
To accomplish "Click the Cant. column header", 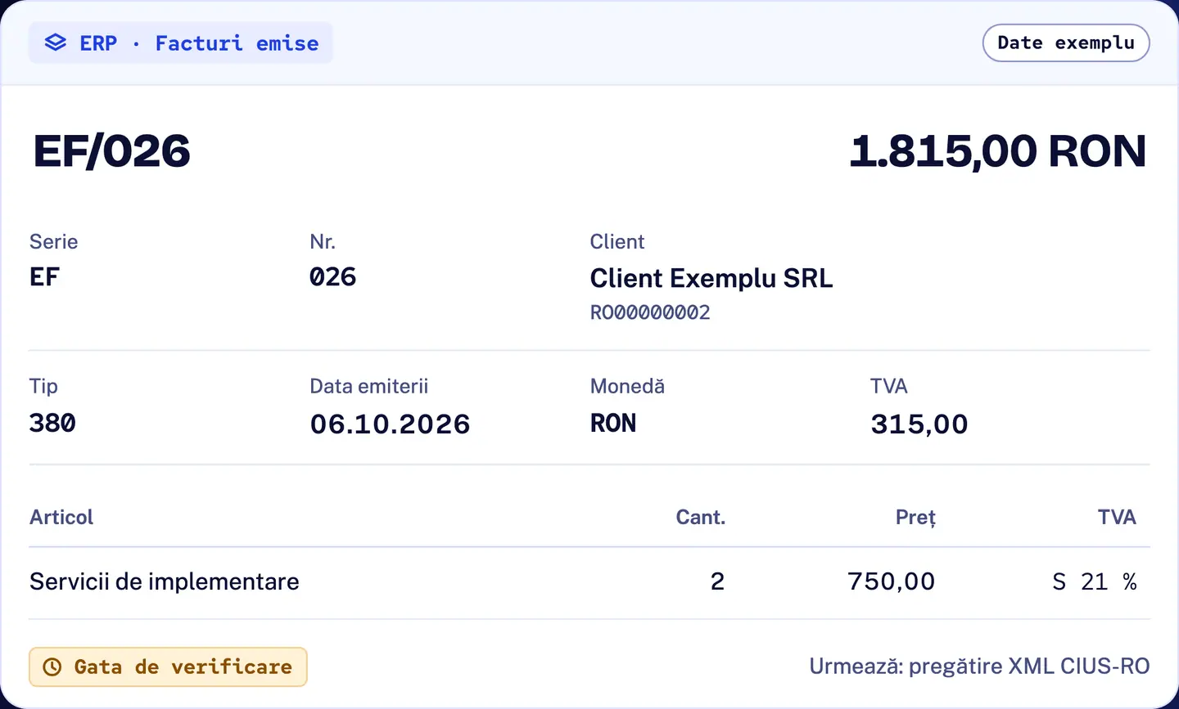I will click(701, 517).
